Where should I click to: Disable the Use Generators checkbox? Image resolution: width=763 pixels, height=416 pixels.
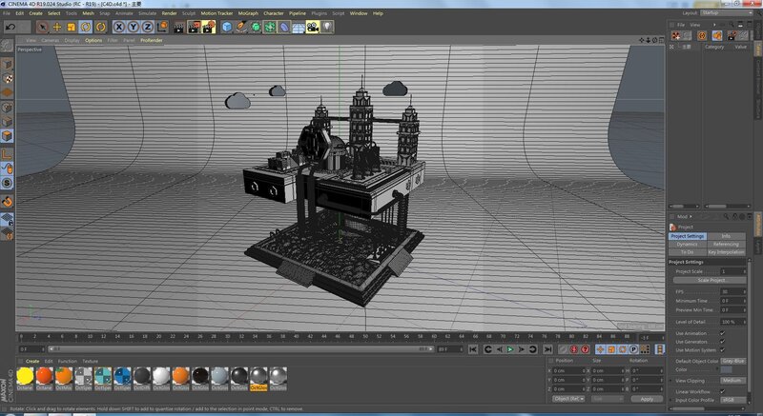pos(722,342)
